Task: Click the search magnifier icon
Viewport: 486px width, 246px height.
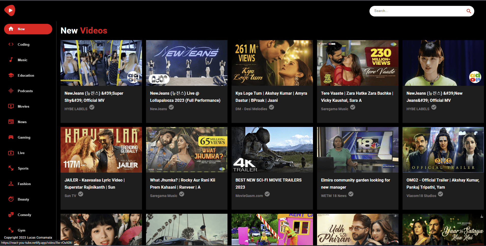Action: (x=468, y=11)
